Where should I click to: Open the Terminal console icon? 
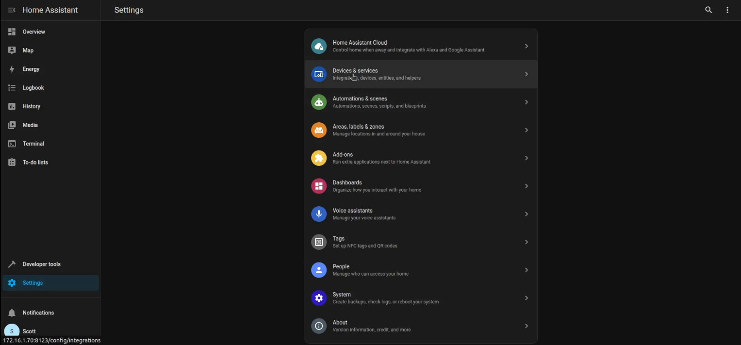click(x=12, y=144)
